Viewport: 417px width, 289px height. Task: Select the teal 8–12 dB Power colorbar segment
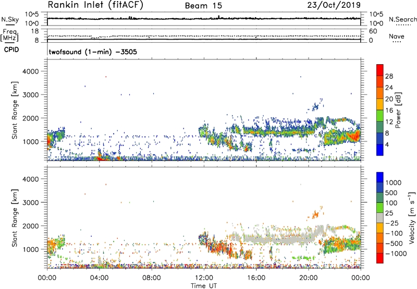coord(380,127)
